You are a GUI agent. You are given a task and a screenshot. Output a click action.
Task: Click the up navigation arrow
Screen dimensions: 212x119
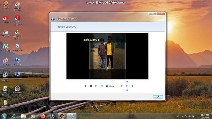pyautogui.click(x=127, y=82)
